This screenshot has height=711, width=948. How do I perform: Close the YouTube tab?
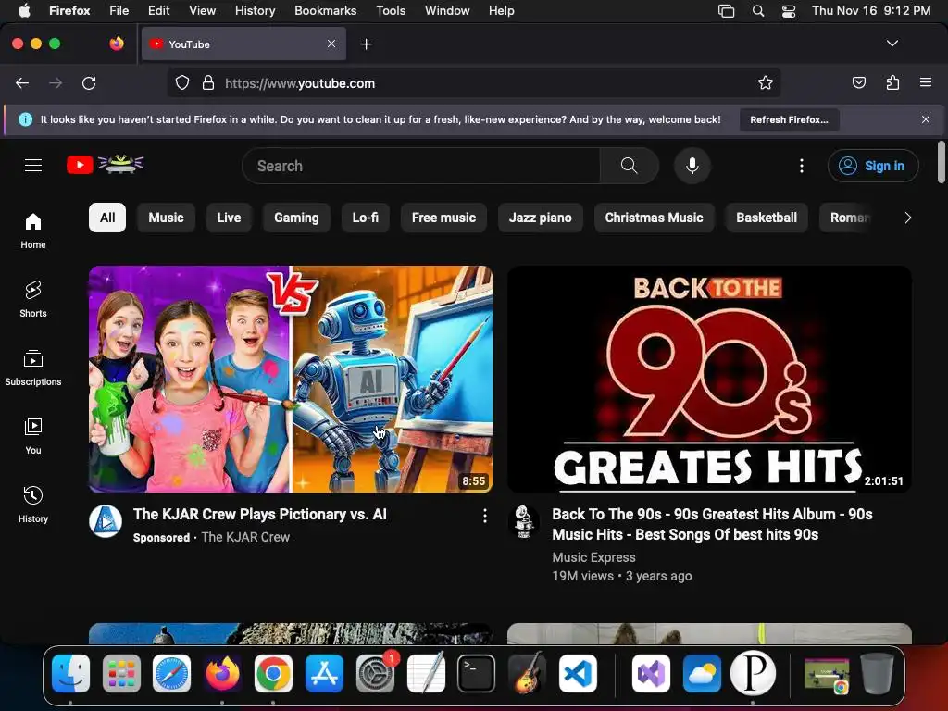[331, 44]
